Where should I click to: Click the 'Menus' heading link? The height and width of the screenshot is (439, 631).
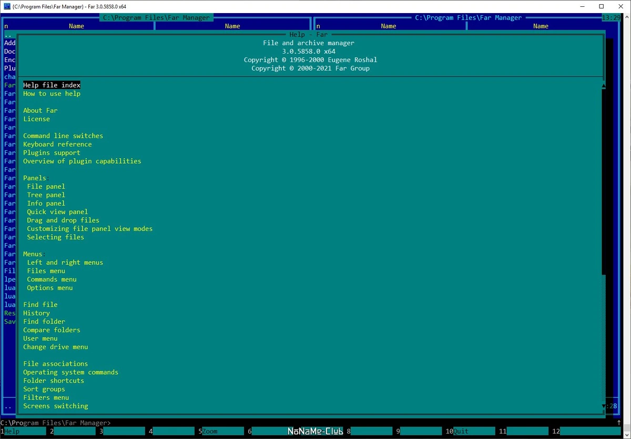point(33,254)
